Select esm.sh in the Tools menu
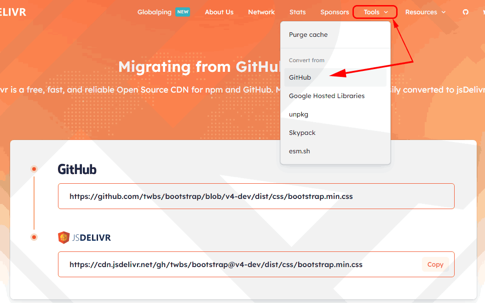 (335, 151)
